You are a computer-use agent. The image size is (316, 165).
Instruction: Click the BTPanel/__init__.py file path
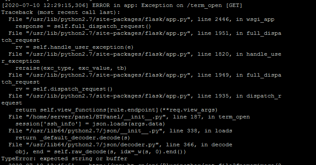(95, 117)
